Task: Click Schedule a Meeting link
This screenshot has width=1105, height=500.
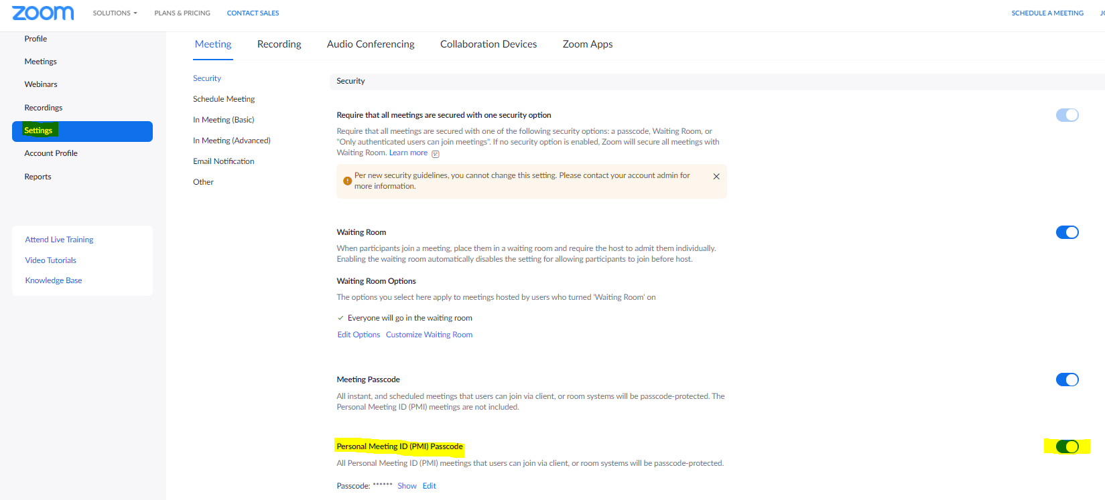Action: (1047, 13)
